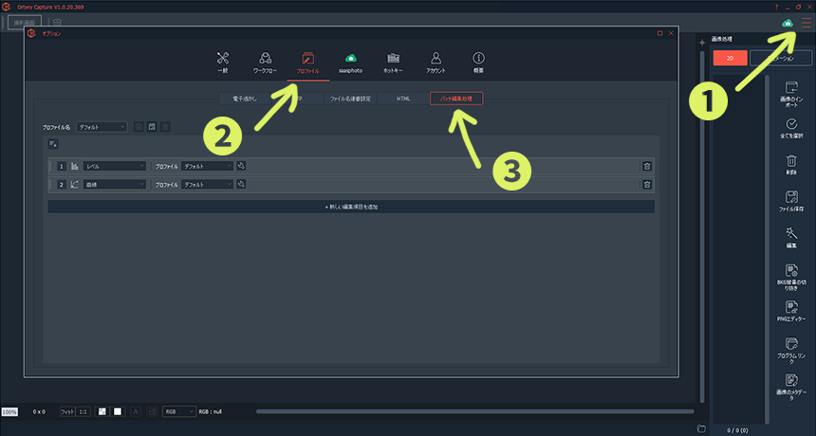Switch to the ファイル名連番設定 tab
Screen dimensions: 816x436
(350, 98)
